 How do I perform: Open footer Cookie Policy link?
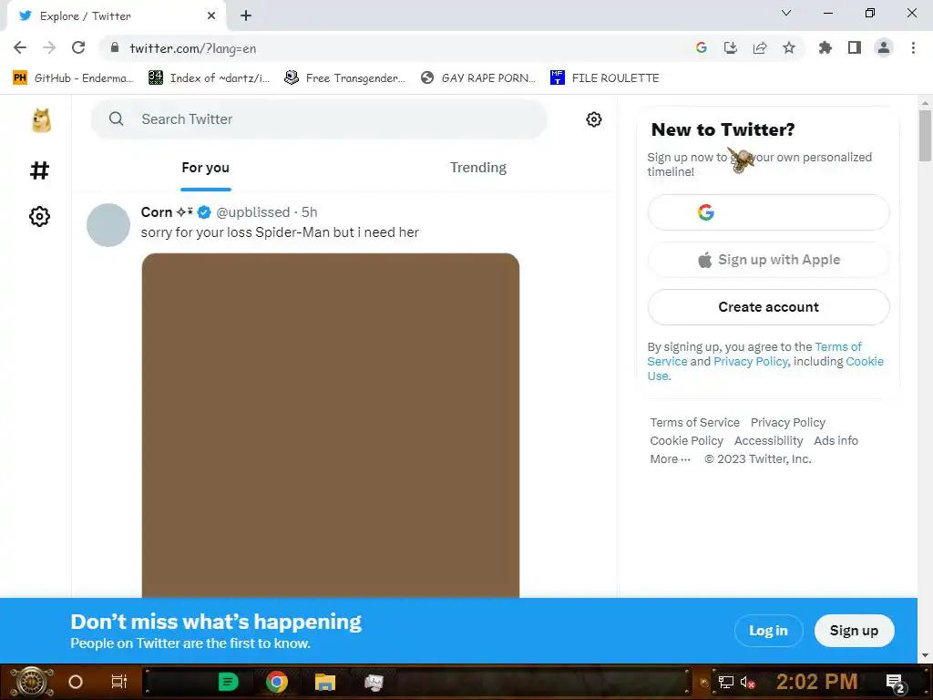pyautogui.click(x=686, y=441)
